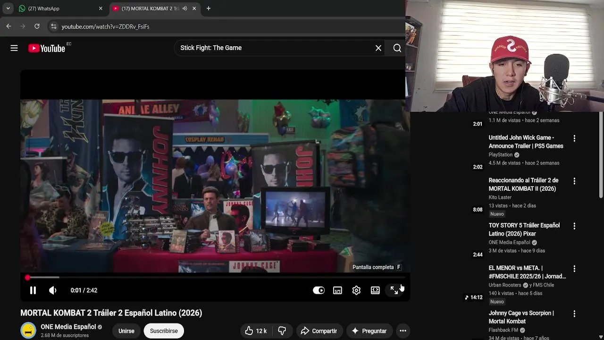This screenshot has height=340, width=604.
Task: Enter fullscreen with Pantalla completa button
Action: (394, 290)
